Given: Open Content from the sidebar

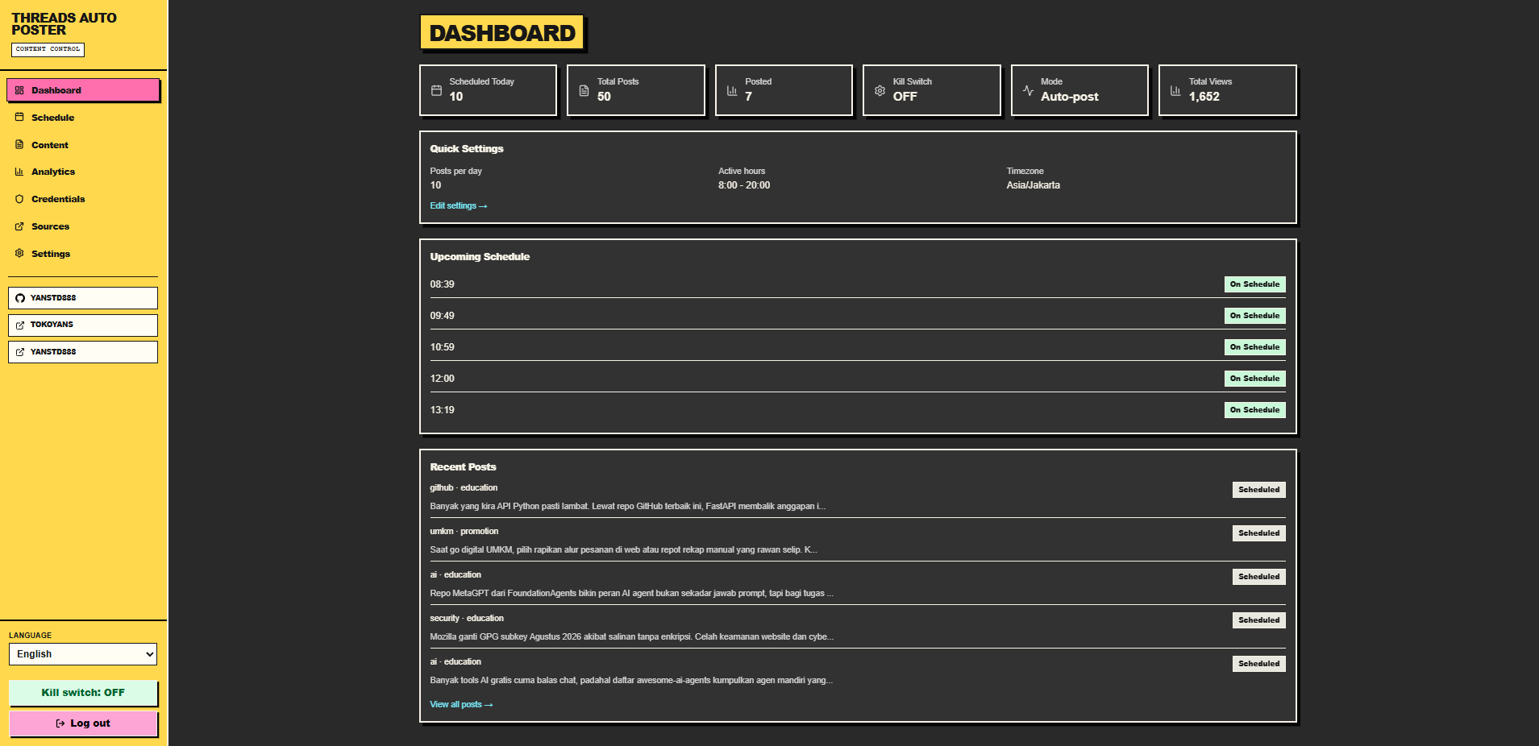Looking at the screenshot, I should (83, 145).
